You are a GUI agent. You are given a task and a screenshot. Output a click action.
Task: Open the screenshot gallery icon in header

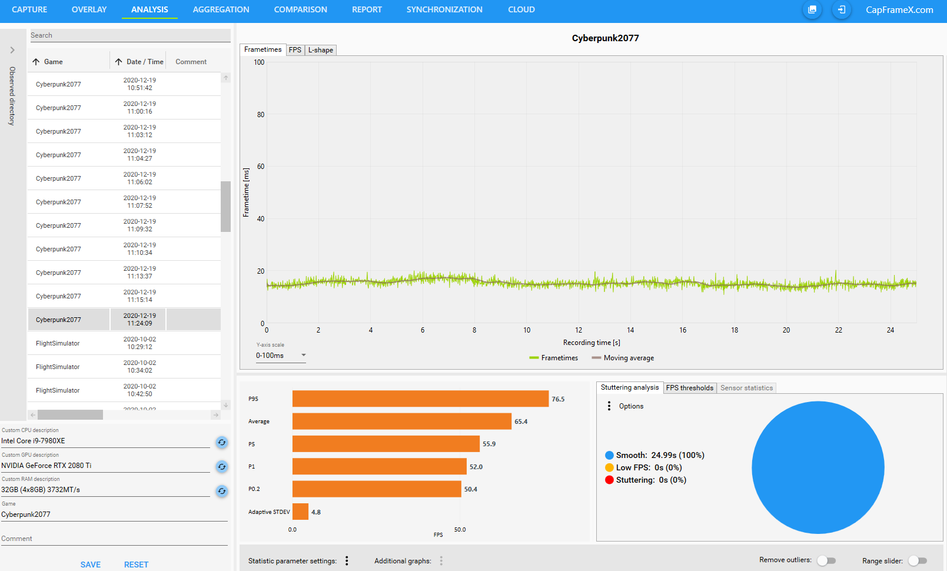coord(812,9)
